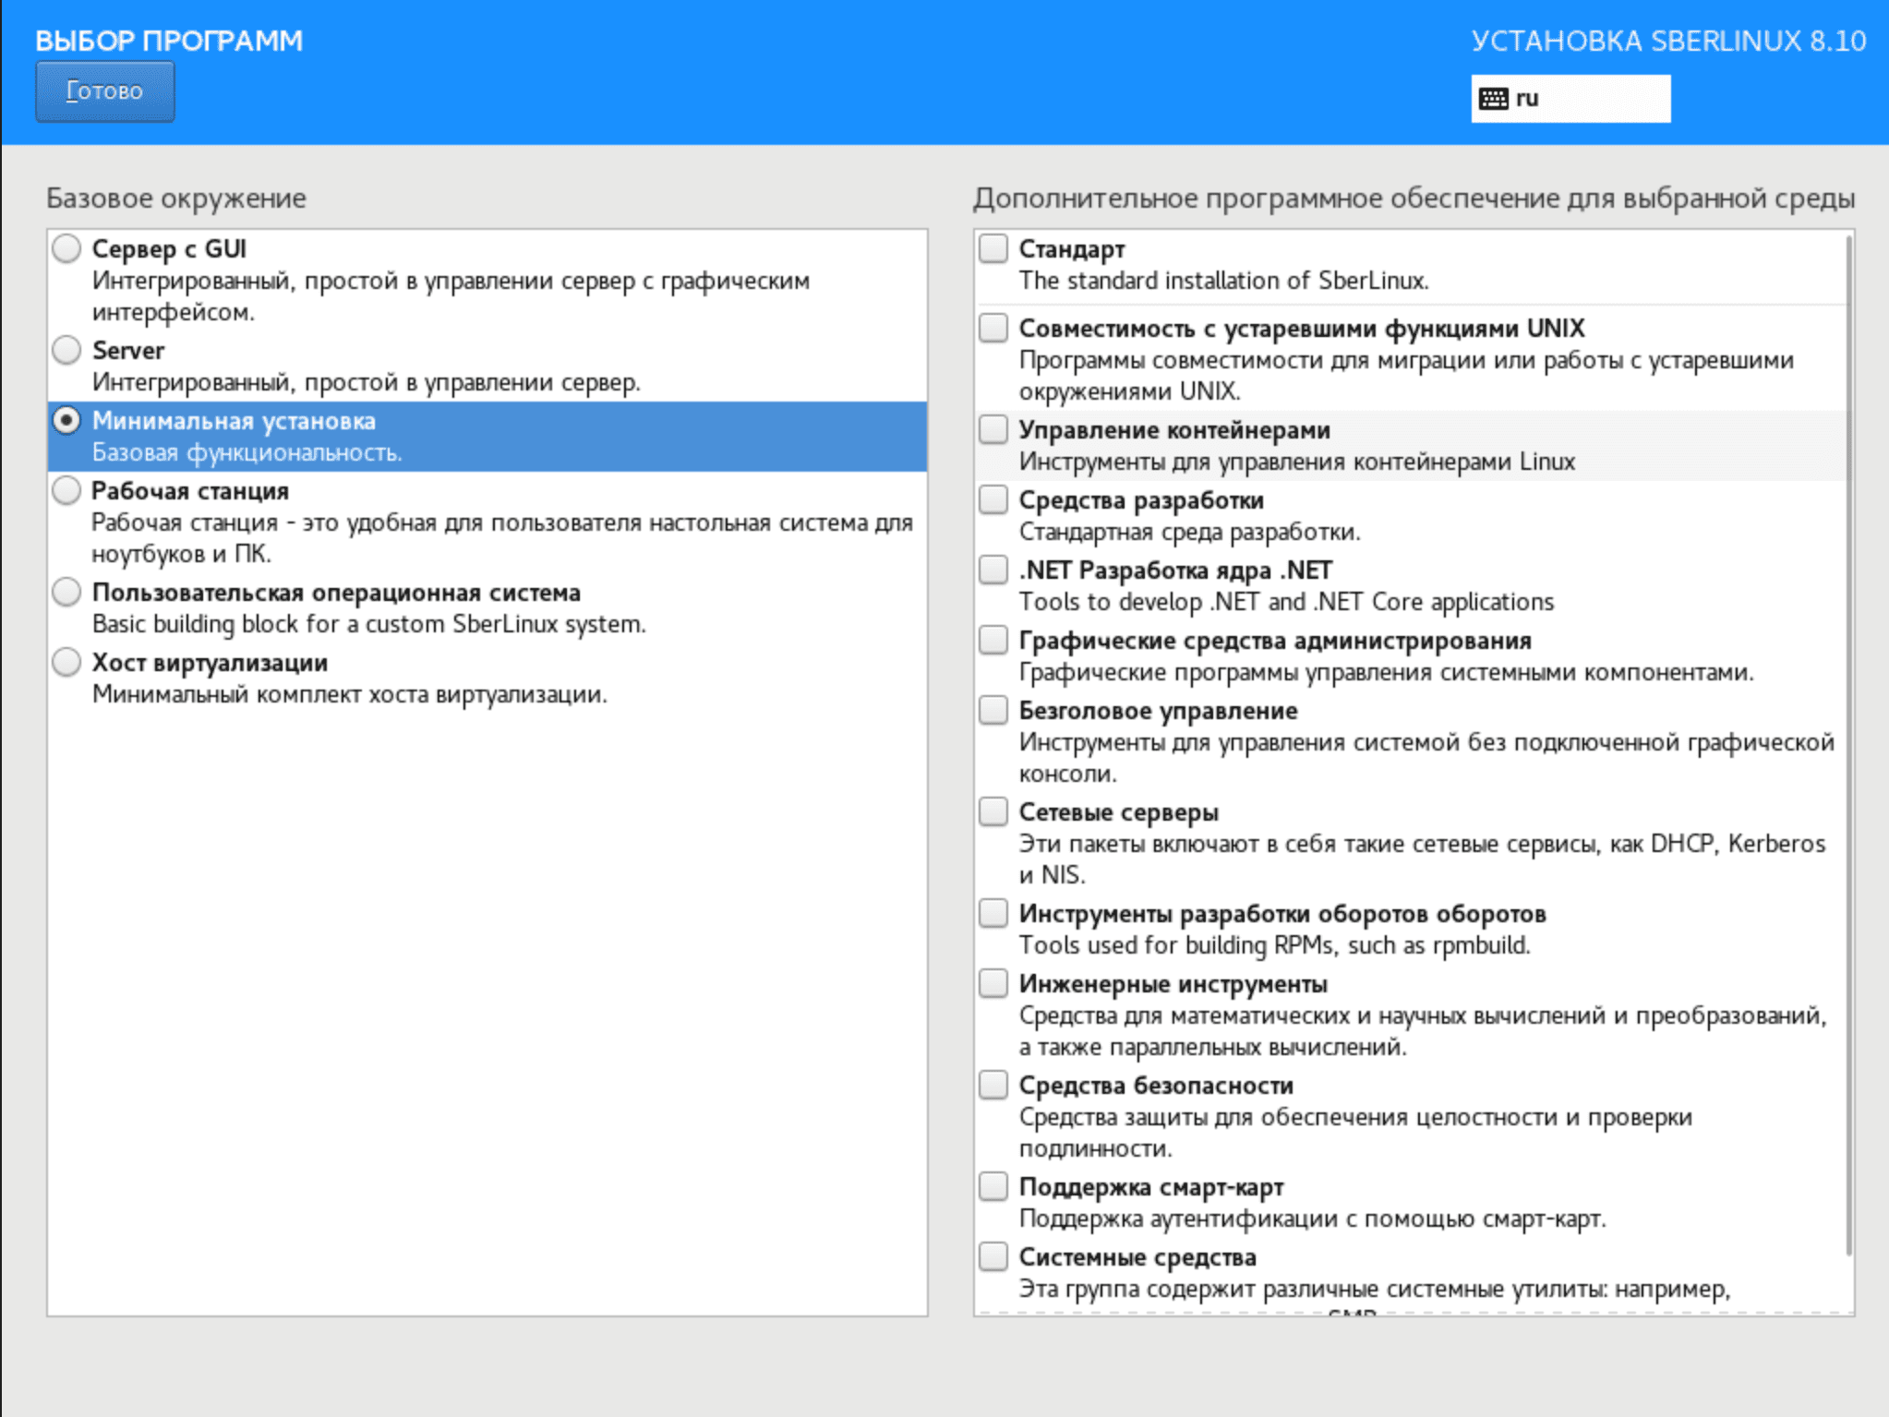Click 'Инструменты для управления контейнерами Linux' description
1889x1417 pixels.
click(1297, 462)
